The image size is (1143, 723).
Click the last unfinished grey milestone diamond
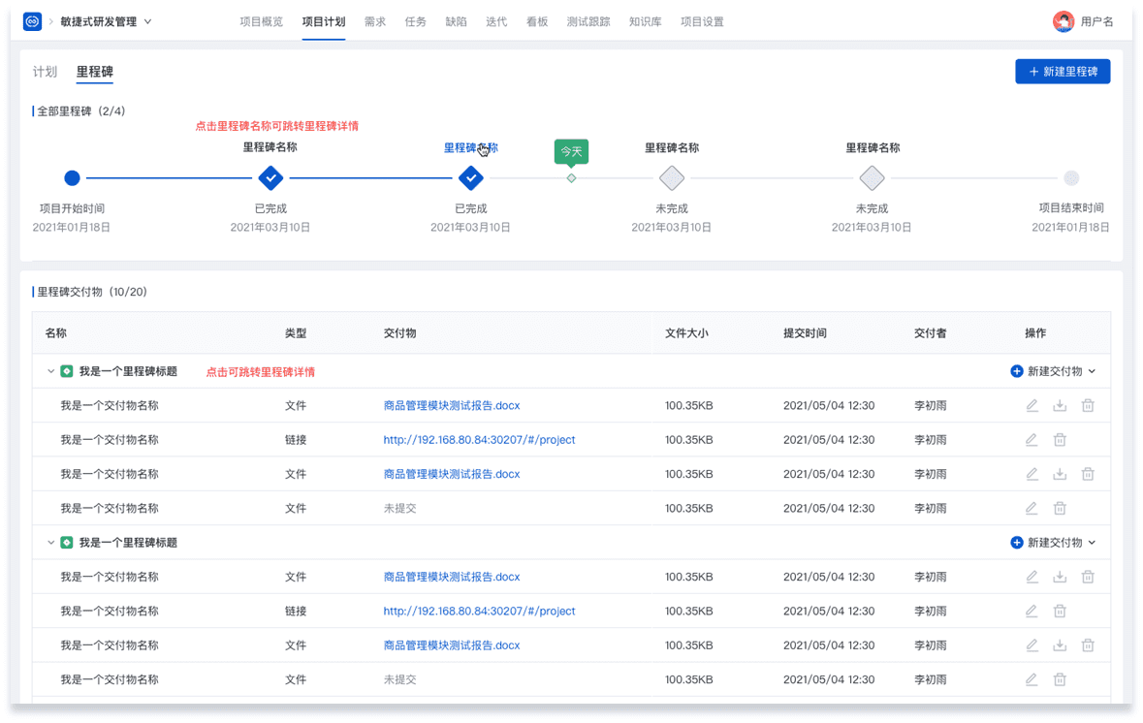tap(872, 177)
